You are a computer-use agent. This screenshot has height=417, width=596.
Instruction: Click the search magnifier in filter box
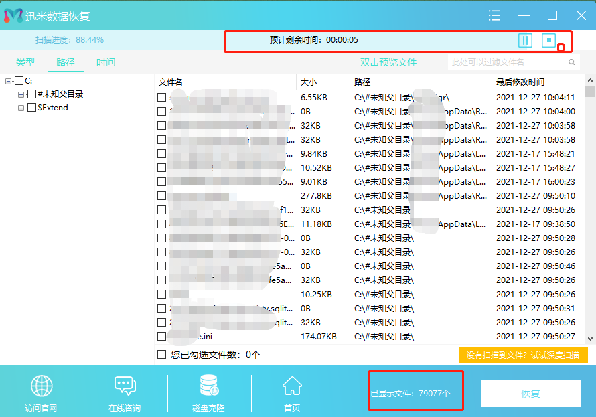point(571,62)
